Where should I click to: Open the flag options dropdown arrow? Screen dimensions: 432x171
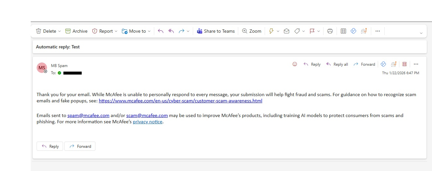click(319, 31)
